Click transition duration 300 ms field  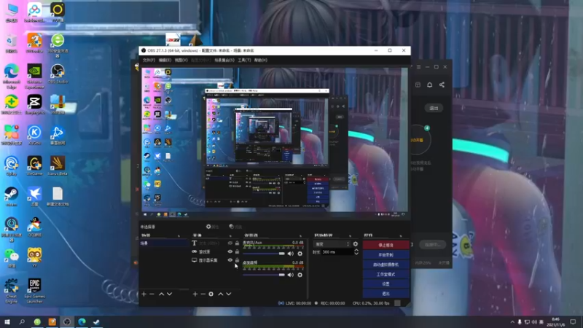pyautogui.click(x=337, y=252)
